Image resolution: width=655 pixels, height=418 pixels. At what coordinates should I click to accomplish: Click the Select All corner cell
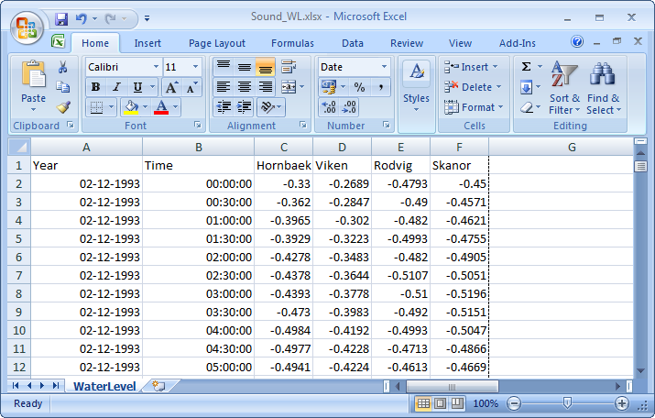coord(19,148)
